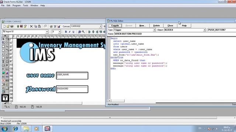Open the PUSH_BUTTON7 item dropdown
The height and width of the screenshot is (132, 236).
click(x=222, y=30)
